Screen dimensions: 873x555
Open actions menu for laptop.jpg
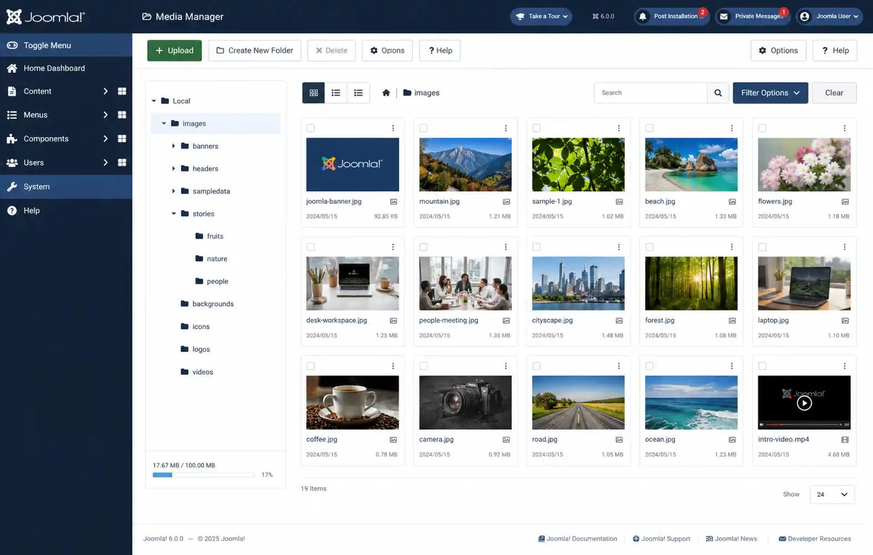click(x=845, y=247)
